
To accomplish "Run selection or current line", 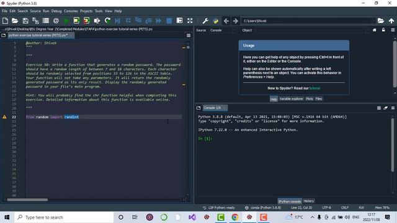I will (97, 20).
